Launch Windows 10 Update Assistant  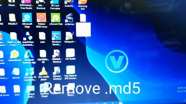coord(30,75)
